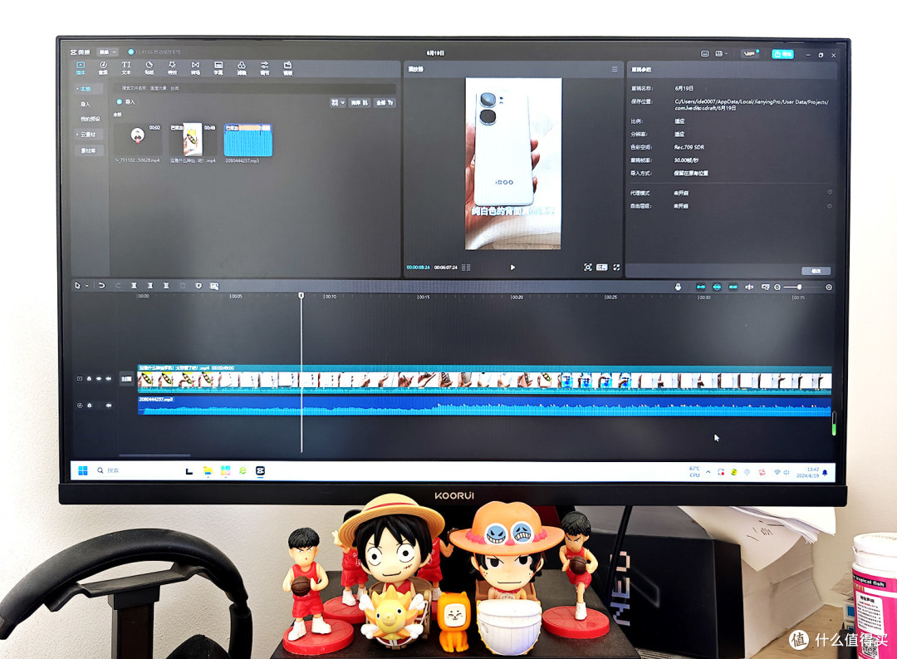Select the lv_701102 mp4 clip thumbnail
The height and width of the screenshot is (659, 897).
pos(137,139)
